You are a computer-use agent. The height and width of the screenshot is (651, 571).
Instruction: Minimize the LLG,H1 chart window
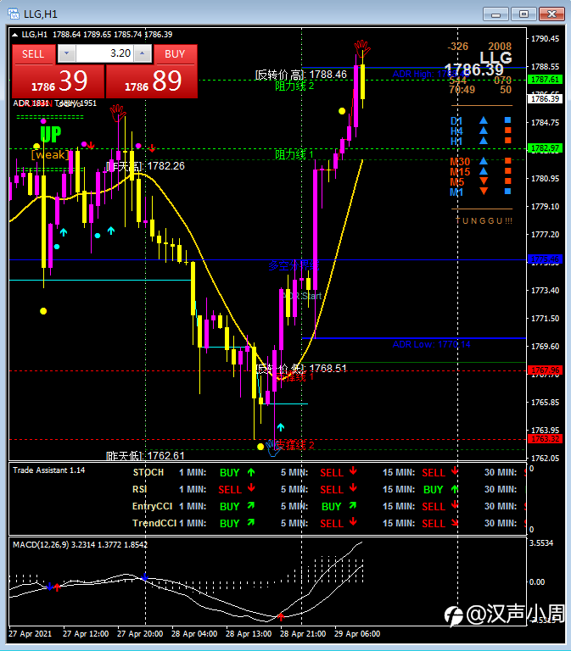click(495, 14)
